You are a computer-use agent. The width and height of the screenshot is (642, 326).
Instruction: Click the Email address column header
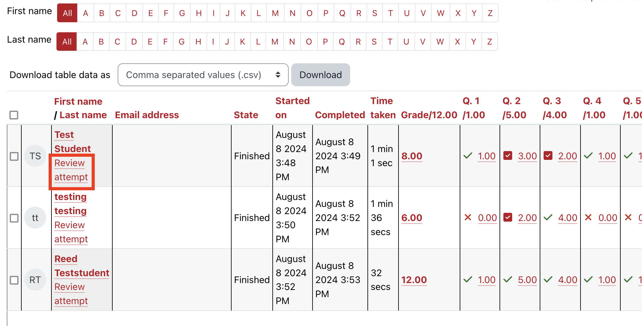point(147,115)
